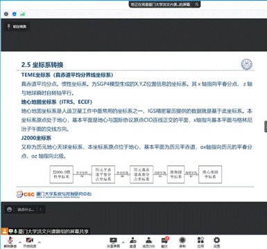Click meeting info icon at top left

click(x=6, y=14)
